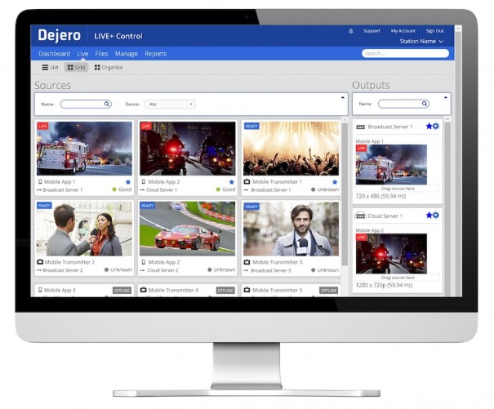
Task: Open settings gear for Broadcast Server 1
Action: point(435,127)
